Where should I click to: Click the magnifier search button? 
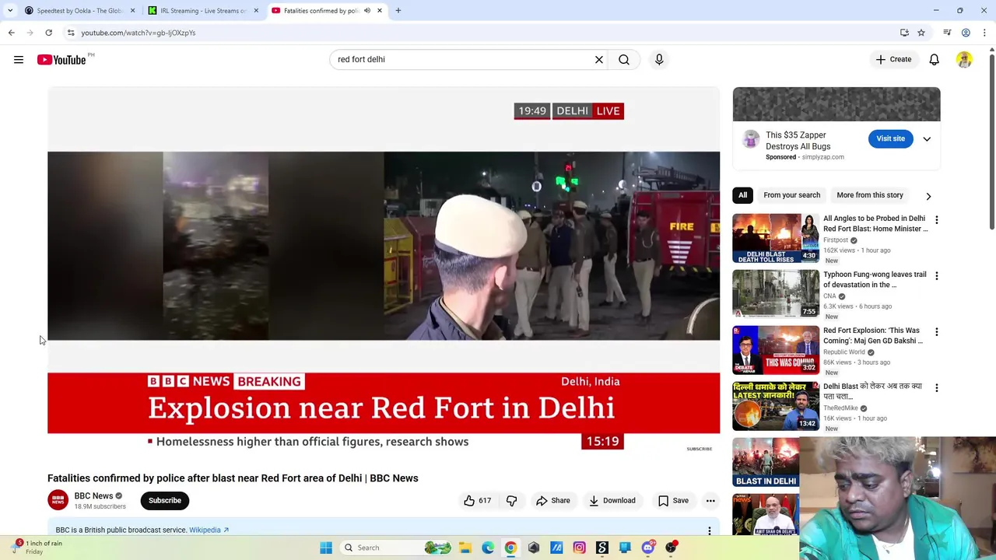click(x=624, y=59)
